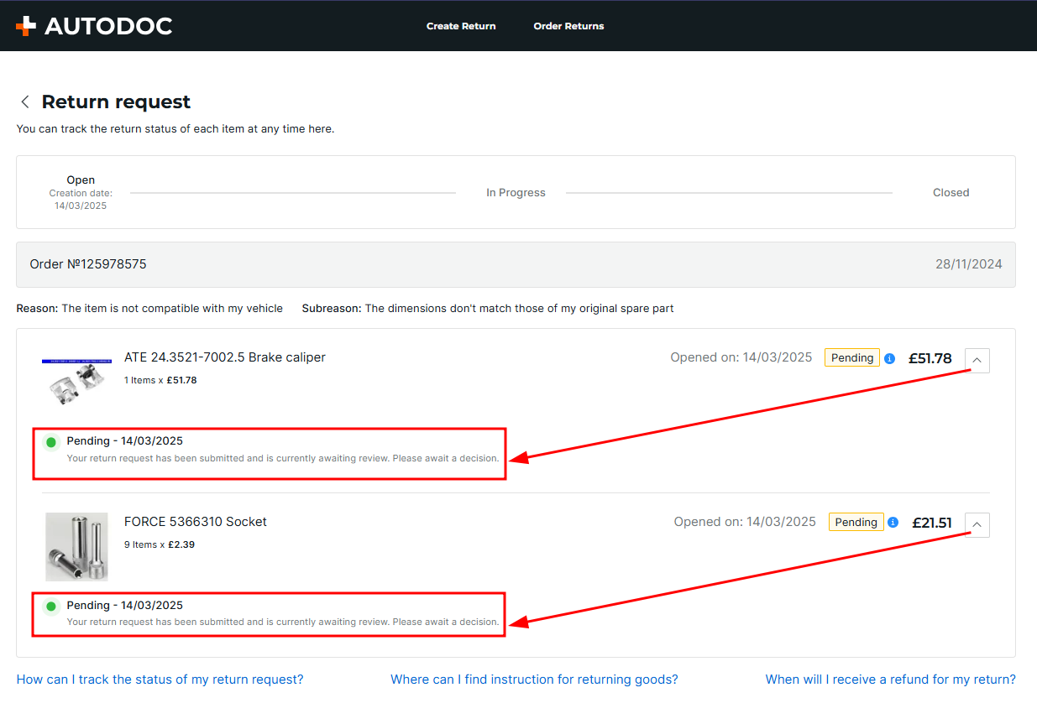The width and height of the screenshot is (1037, 724).
Task: Open 'When will I receive a refund' link
Action: pyautogui.click(x=890, y=680)
